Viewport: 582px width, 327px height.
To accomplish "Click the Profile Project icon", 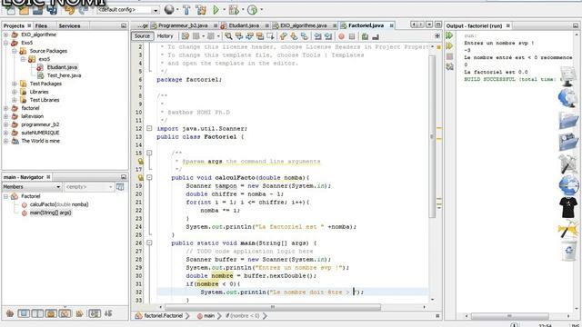I will coord(253,10).
